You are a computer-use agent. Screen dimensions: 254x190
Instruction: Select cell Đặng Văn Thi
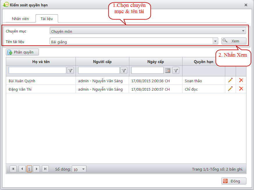coord(41,89)
